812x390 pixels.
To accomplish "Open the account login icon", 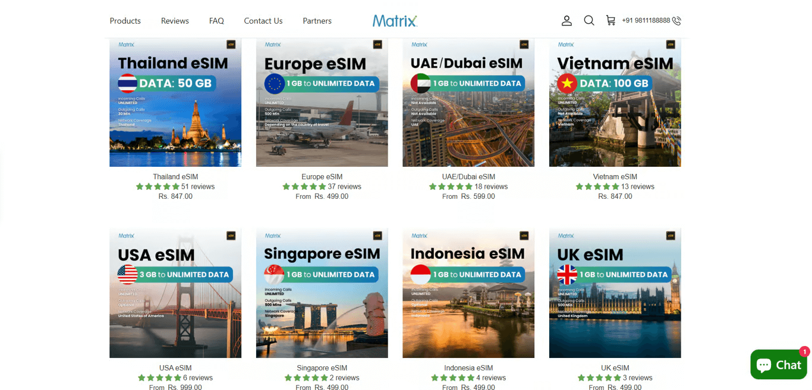I will click(x=566, y=20).
